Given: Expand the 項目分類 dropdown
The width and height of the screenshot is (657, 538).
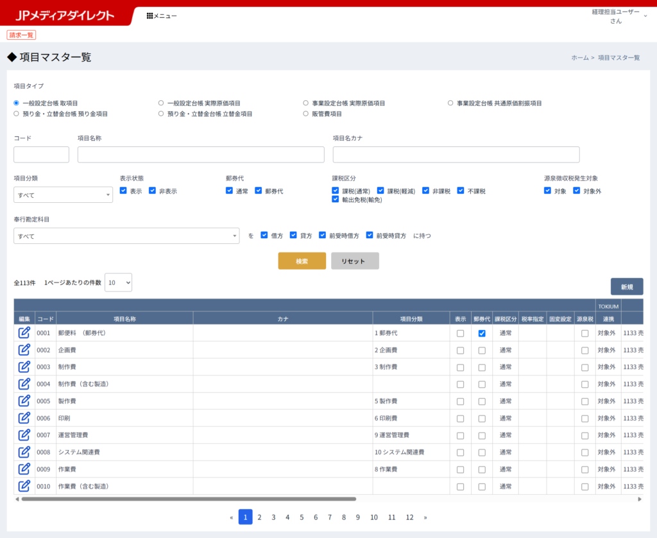Looking at the screenshot, I should click(63, 195).
